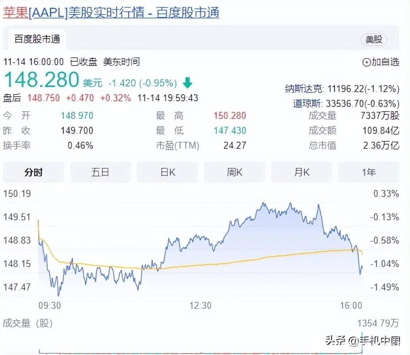Click the 成交额 value 109.84亿
Image resolution: width=410 pixels, height=355 pixels.
coord(381,130)
